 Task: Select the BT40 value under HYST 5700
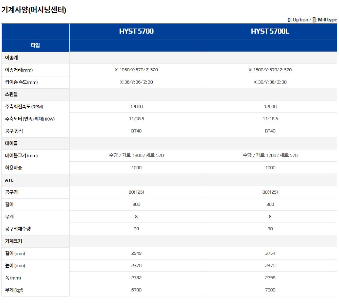136,131
